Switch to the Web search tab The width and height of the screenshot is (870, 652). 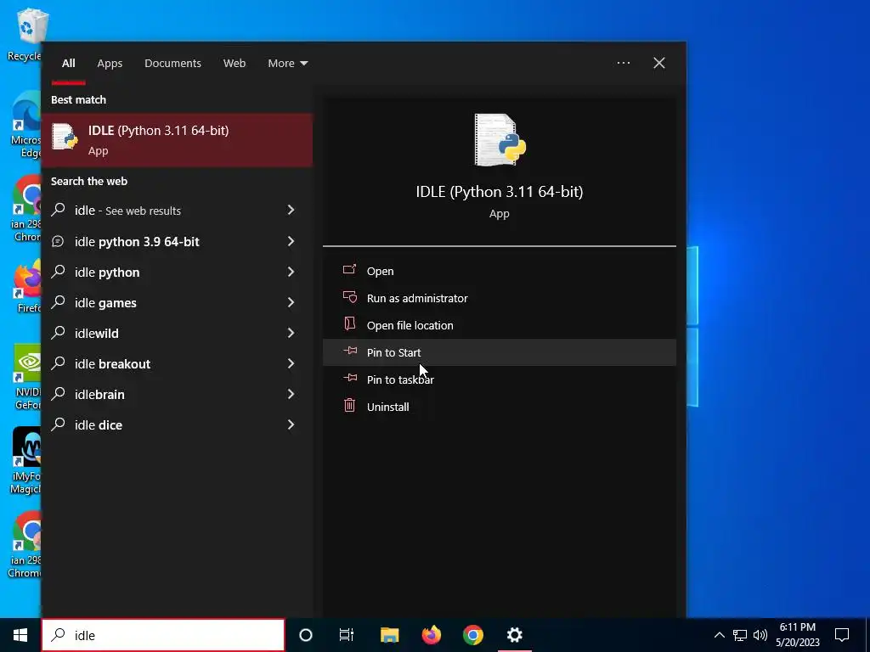[x=234, y=63]
